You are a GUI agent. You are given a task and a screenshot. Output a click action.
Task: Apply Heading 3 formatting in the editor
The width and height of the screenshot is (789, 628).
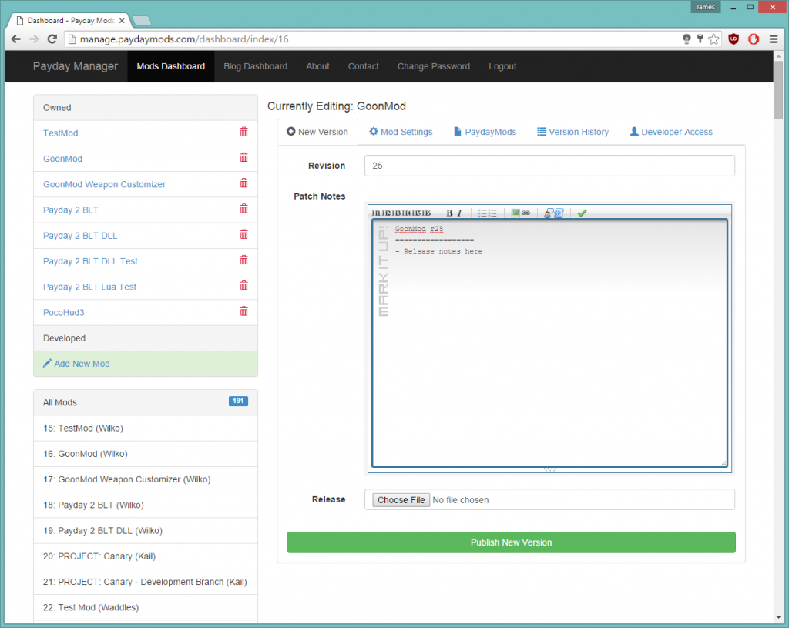coord(396,213)
